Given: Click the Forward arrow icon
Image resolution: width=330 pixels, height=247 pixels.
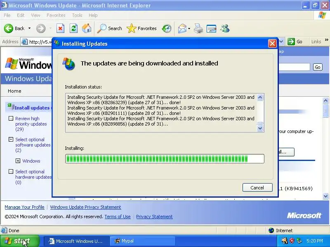Looking at the screenshot, I should tap(41, 28).
